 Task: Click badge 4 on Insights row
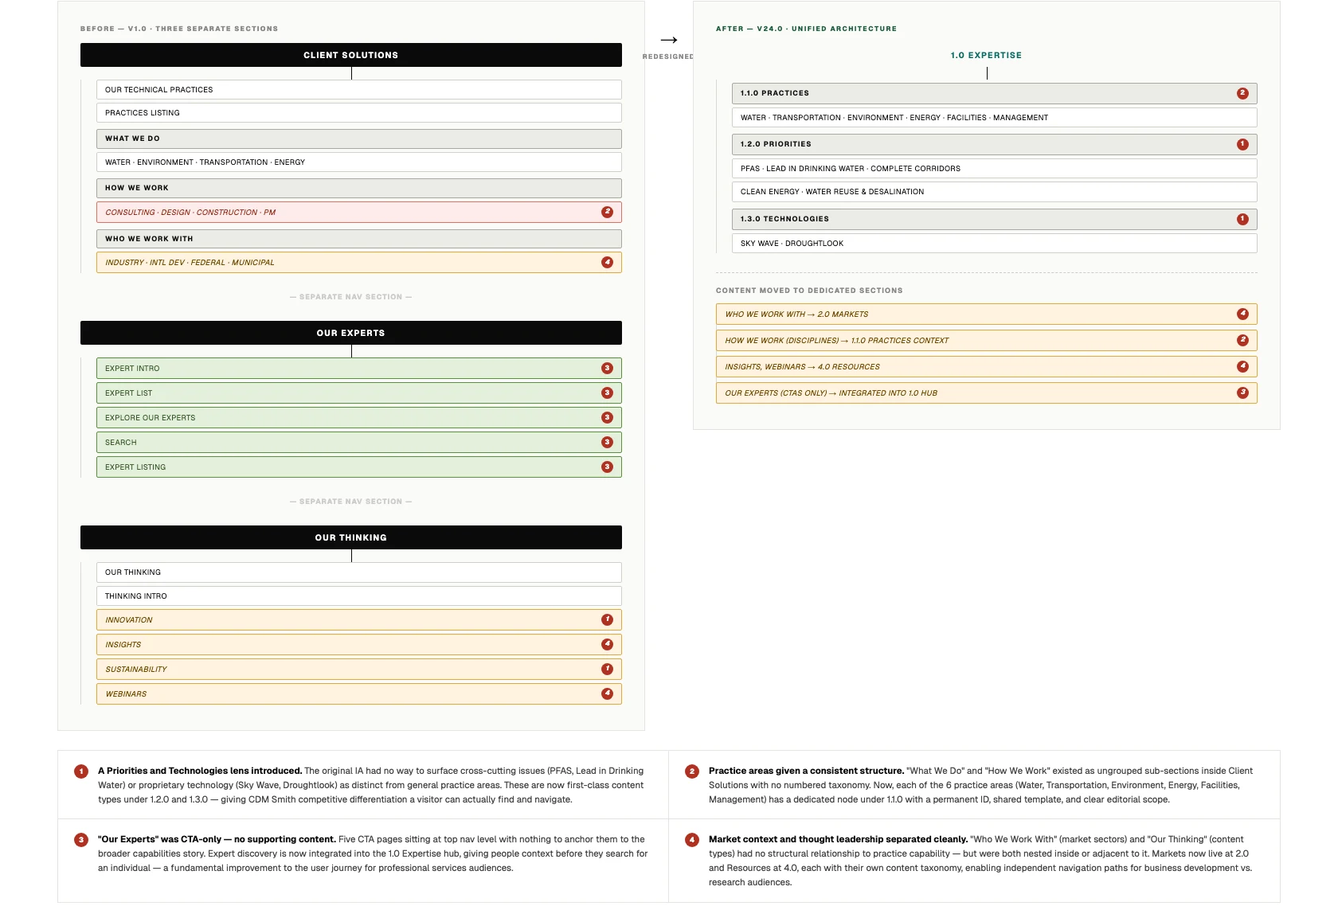click(x=607, y=644)
